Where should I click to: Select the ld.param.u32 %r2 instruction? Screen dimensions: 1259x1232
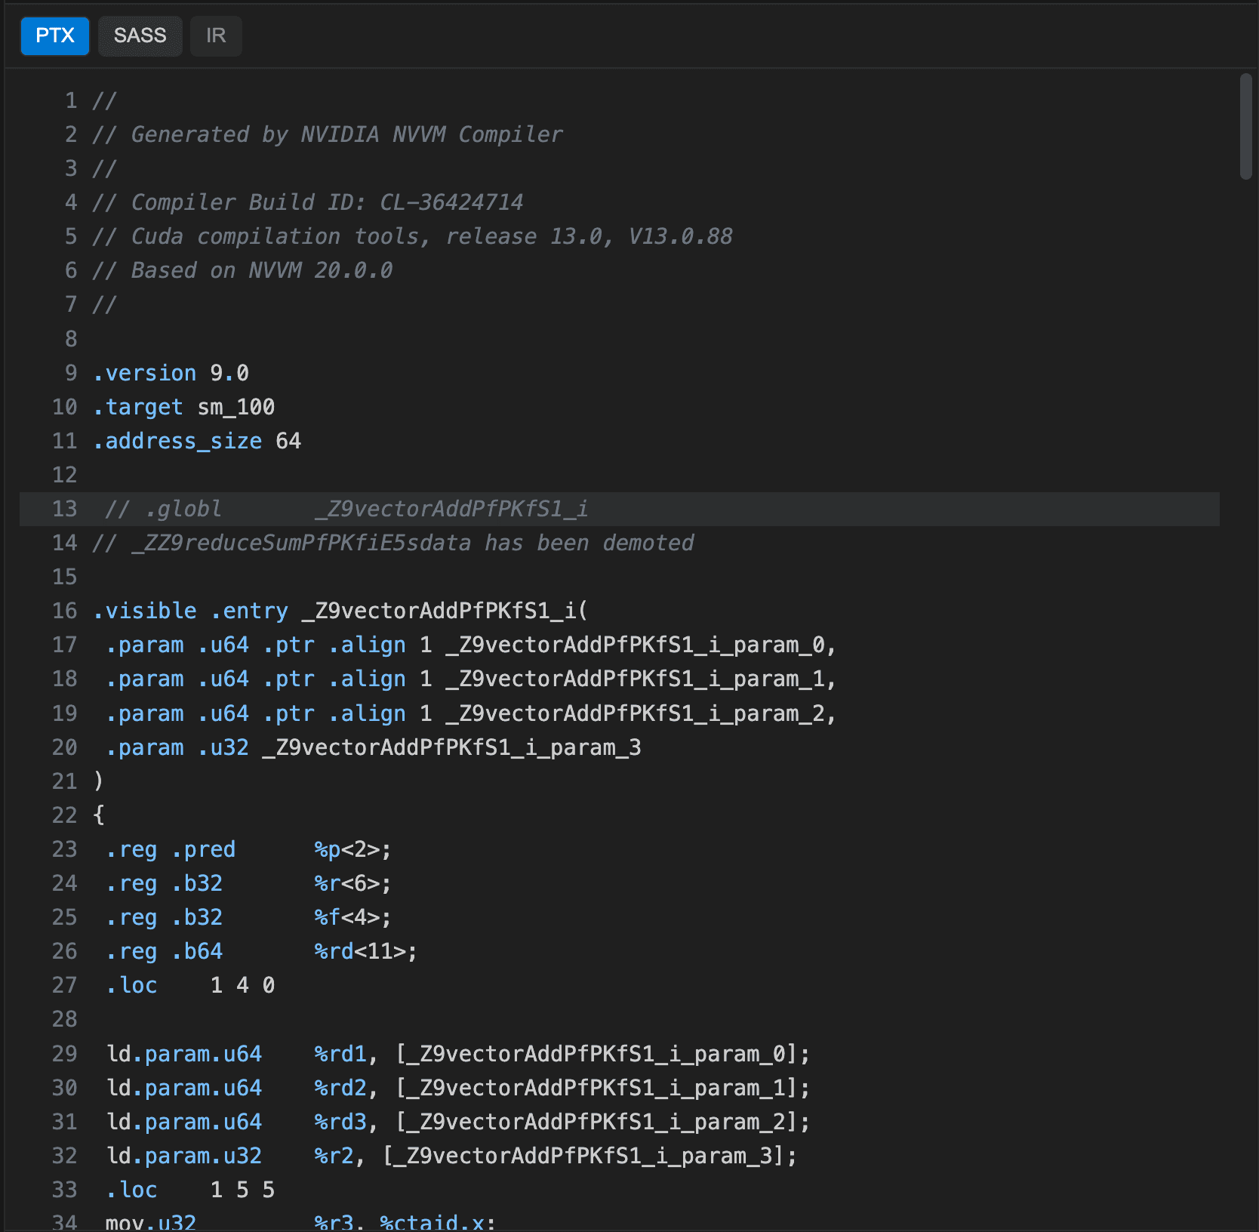(x=449, y=1156)
